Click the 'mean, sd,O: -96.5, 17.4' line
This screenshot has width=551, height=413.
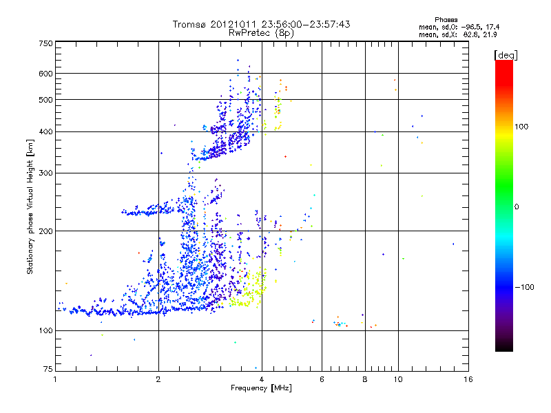click(459, 28)
